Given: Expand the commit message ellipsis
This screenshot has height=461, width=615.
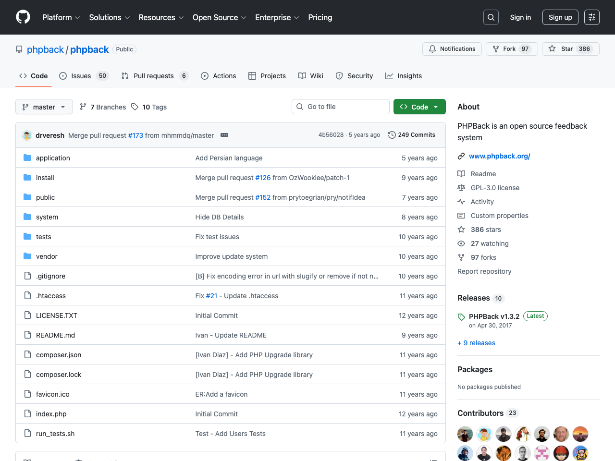Looking at the screenshot, I should (x=224, y=135).
